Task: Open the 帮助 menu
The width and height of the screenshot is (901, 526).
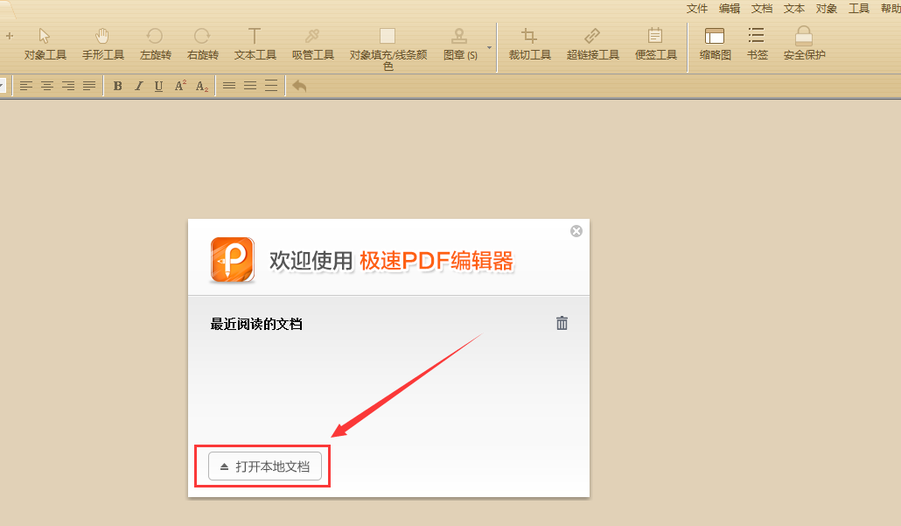Action: click(891, 9)
